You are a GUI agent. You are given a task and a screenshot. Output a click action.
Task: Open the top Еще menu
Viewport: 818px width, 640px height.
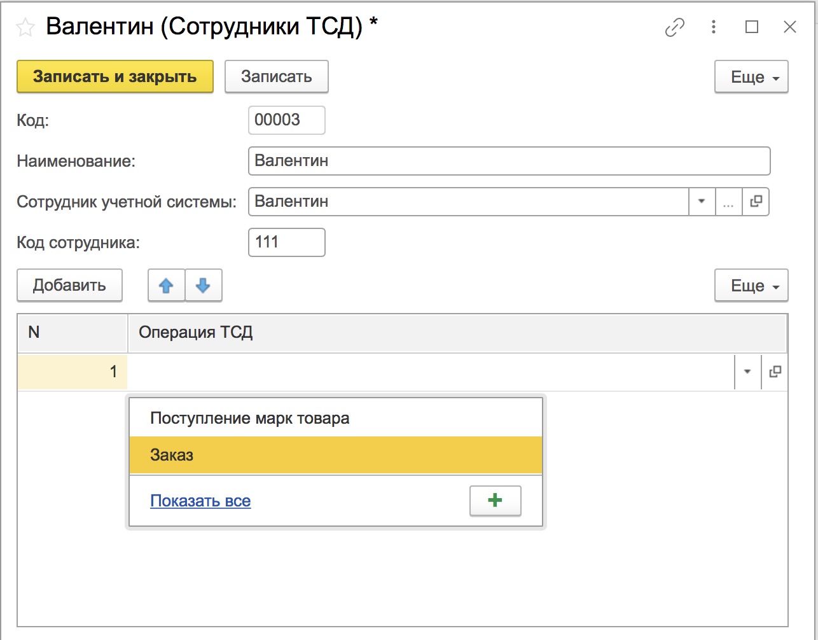click(x=751, y=77)
